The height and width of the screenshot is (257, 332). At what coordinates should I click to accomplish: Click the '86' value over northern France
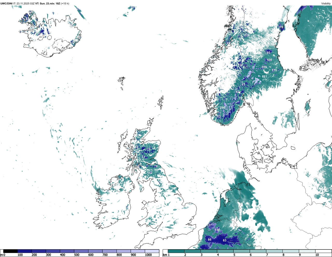point(210,239)
